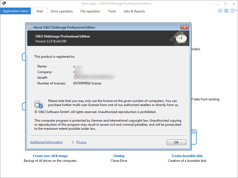Open the help question-mark menu
The width and height of the screenshot is (238, 178).
click(x=233, y=11)
